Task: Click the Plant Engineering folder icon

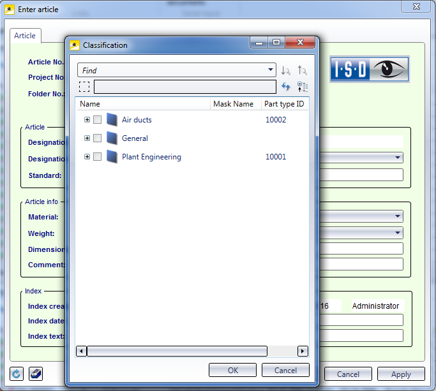Action: click(x=112, y=157)
